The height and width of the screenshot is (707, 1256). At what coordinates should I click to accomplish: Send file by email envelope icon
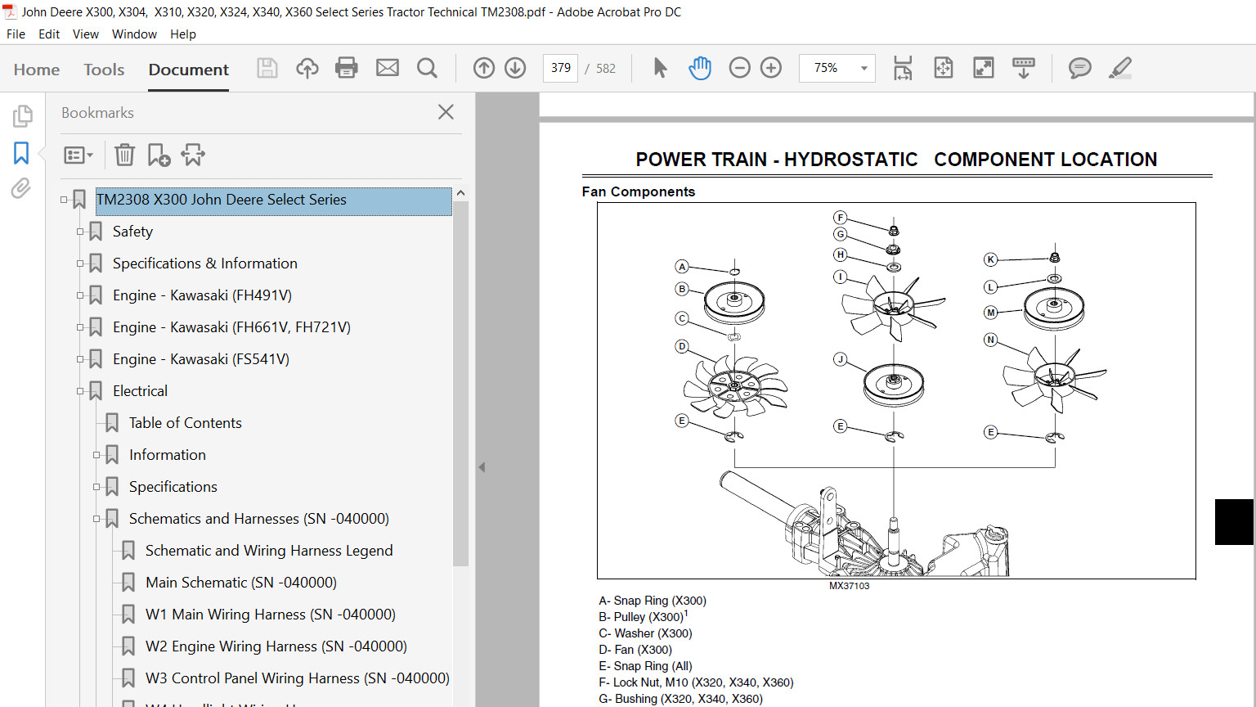tap(388, 68)
